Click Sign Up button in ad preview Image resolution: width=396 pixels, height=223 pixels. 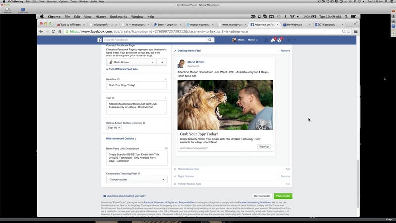[264, 147]
